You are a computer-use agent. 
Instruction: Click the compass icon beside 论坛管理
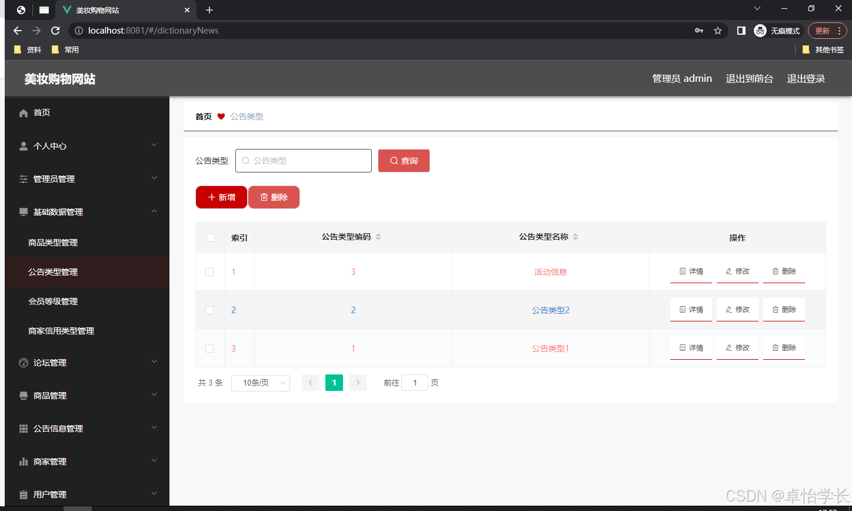pyautogui.click(x=24, y=363)
